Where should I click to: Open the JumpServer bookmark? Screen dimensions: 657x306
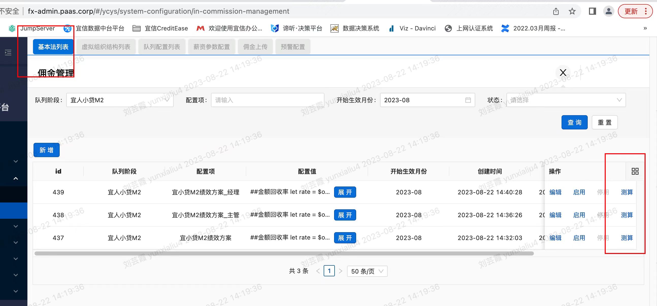coord(32,28)
